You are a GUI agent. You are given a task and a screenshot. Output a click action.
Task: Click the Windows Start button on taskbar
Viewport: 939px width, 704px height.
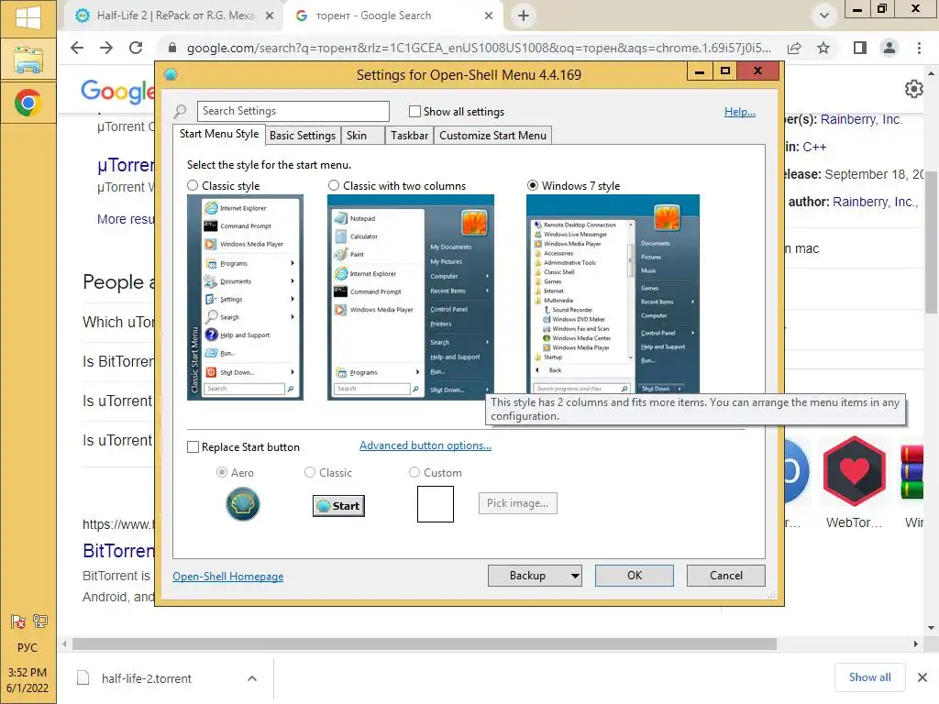(28, 17)
